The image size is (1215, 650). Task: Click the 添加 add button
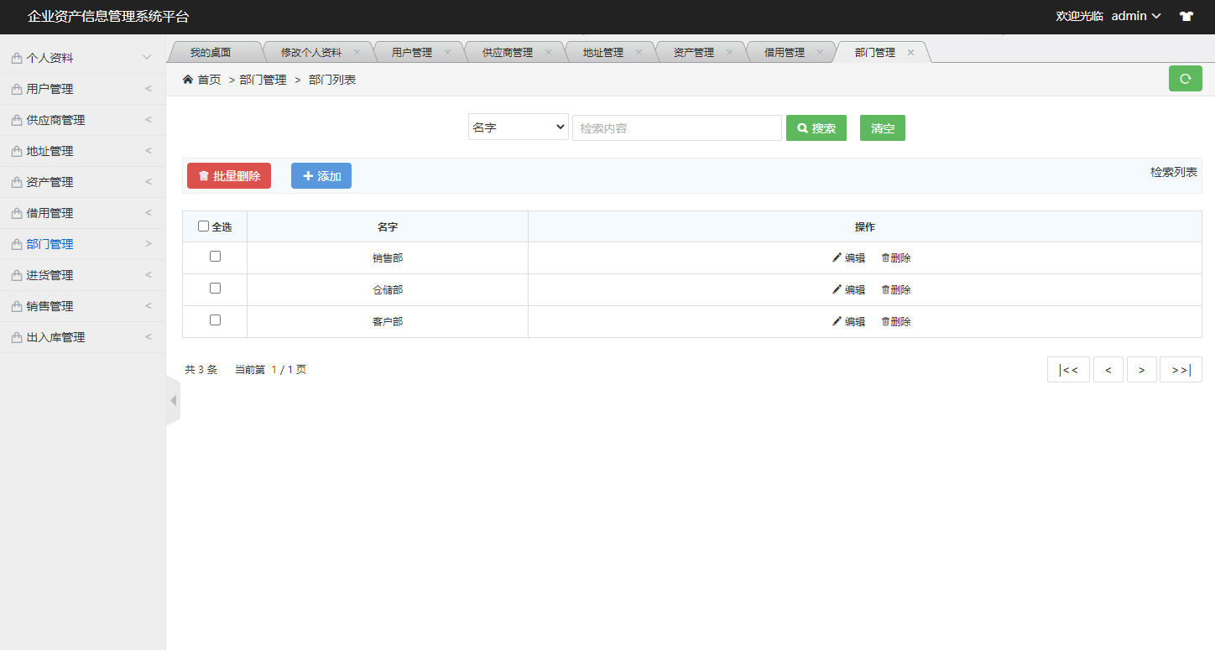pyautogui.click(x=321, y=175)
